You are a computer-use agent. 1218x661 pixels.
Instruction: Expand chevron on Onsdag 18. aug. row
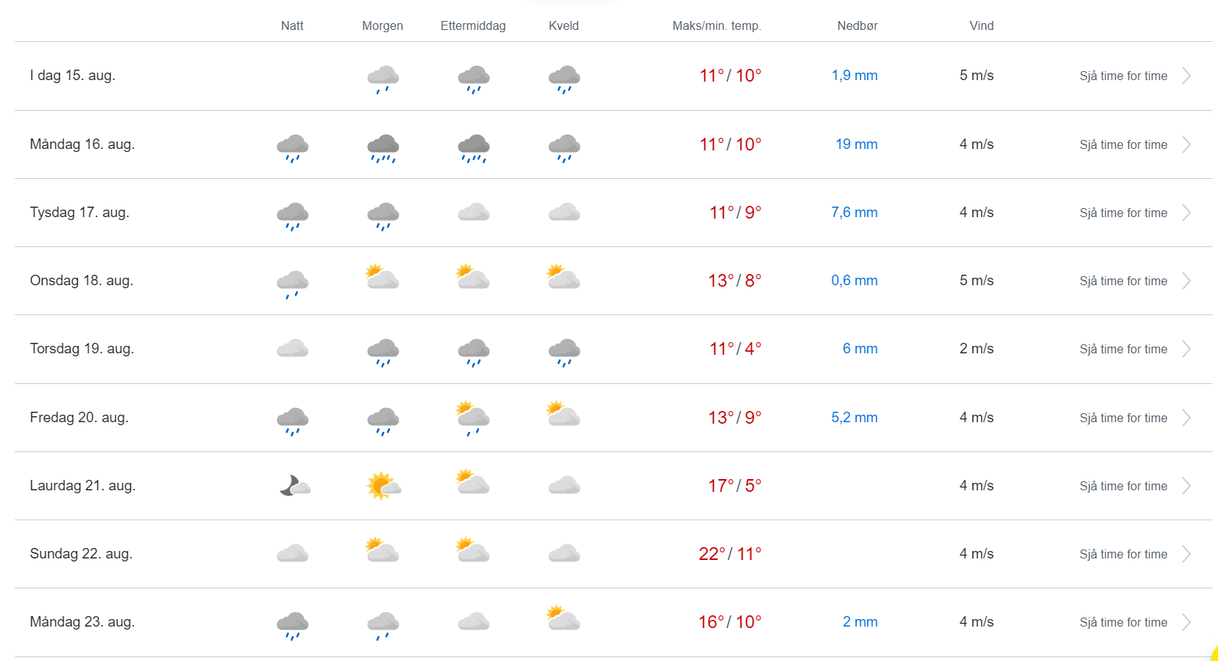coord(1187,281)
